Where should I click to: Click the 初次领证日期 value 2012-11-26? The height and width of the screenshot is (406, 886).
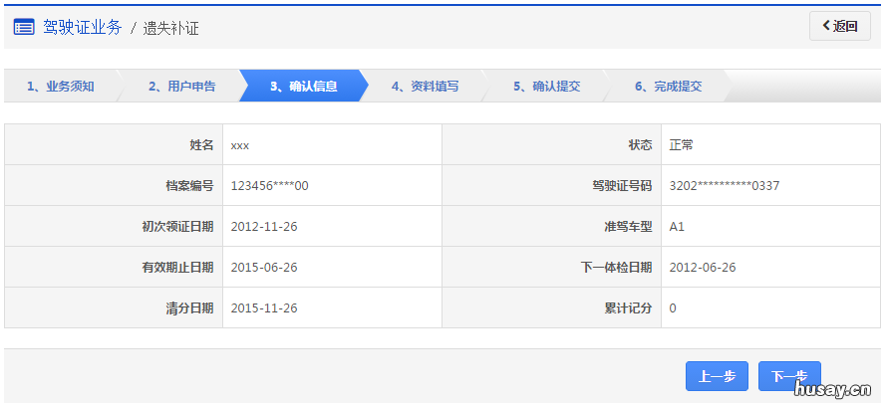click(x=264, y=227)
